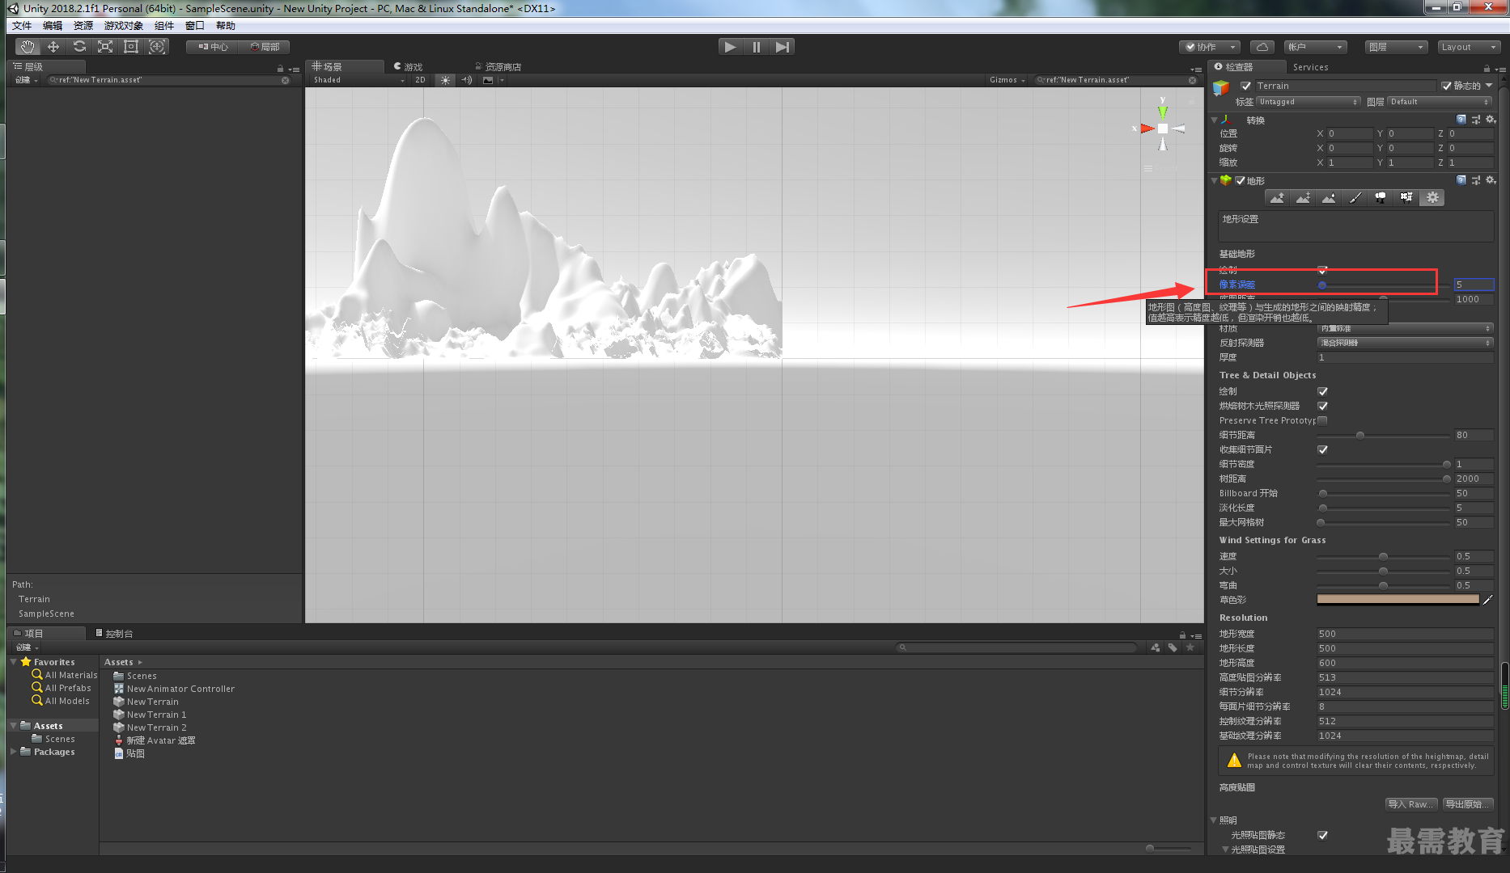Toggle collect detail patches (收集细节面片) checkbox
Screen dimensions: 1510x873
1322,449
